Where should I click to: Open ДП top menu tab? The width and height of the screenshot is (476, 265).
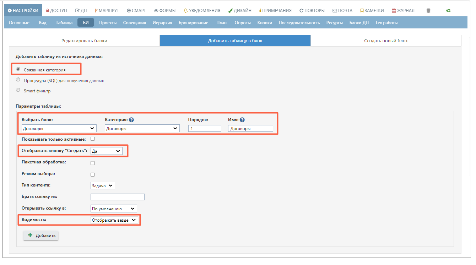81,11
